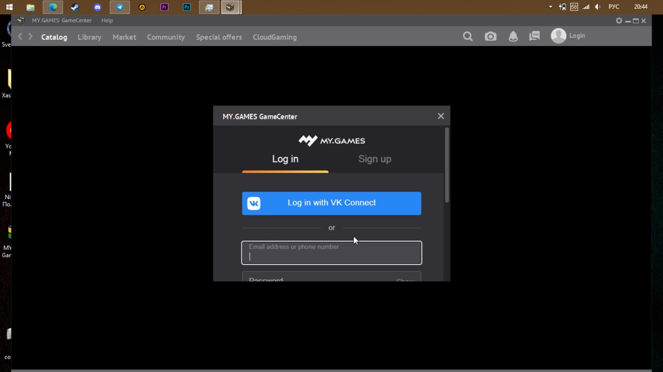Click the forward navigation arrow
The width and height of the screenshot is (663, 372).
click(x=31, y=37)
